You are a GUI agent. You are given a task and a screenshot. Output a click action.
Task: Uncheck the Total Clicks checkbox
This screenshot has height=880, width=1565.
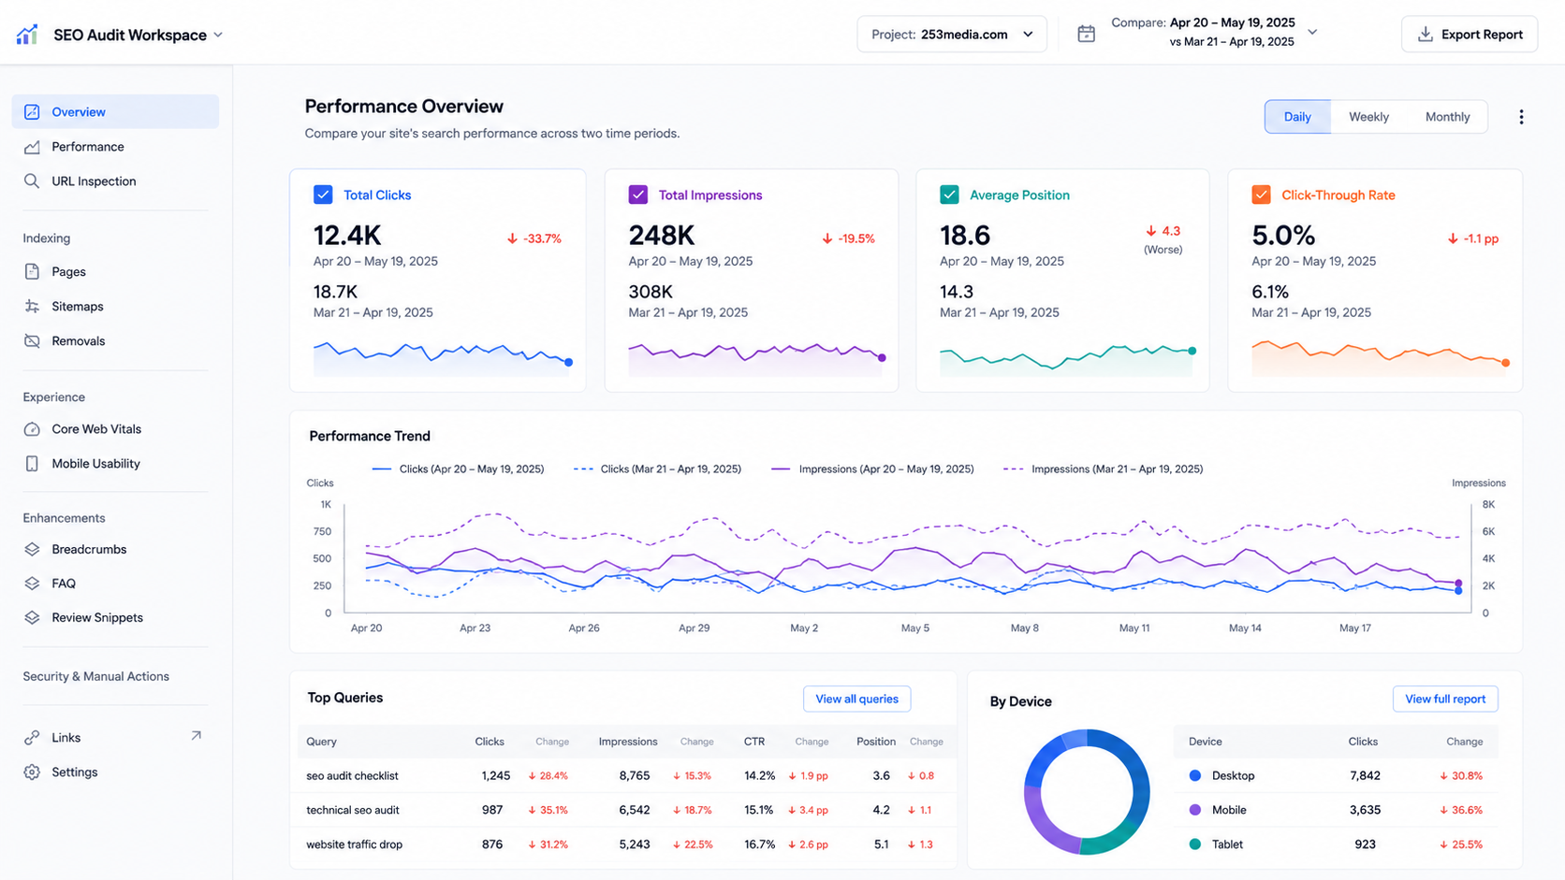coord(323,195)
